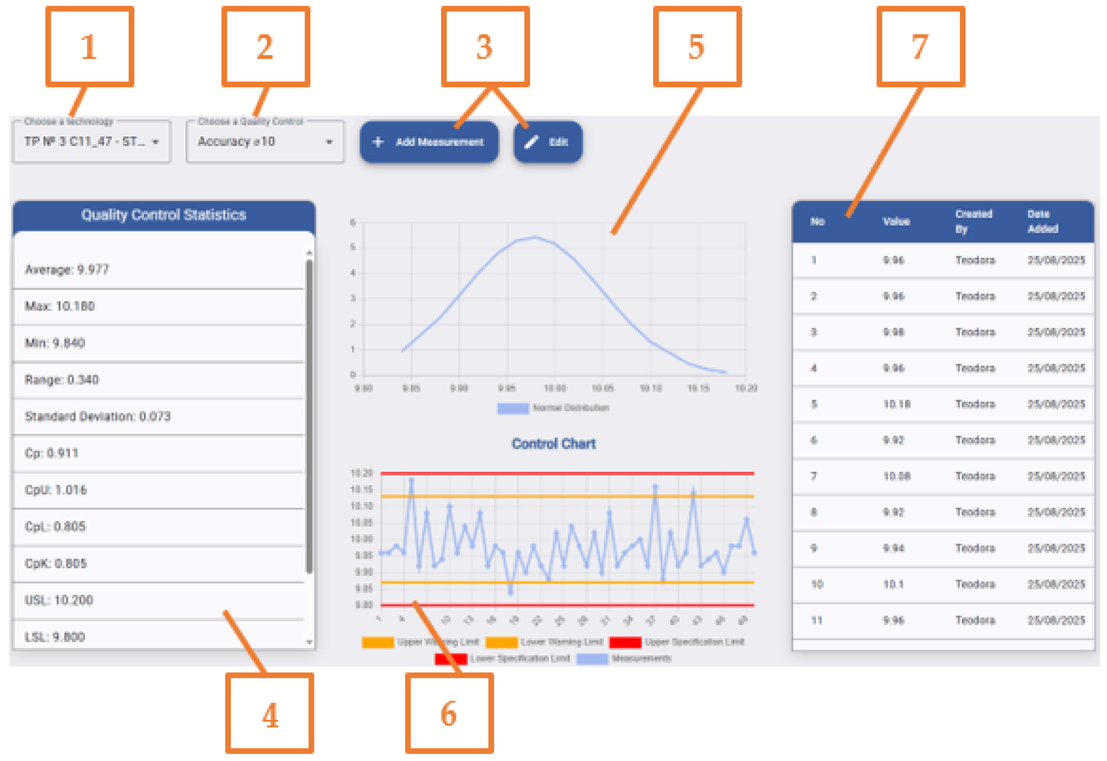This screenshot has width=1107, height=761.
Task: Expand the Choose a Quality Control dropdown
Action: pyautogui.click(x=329, y=142)
